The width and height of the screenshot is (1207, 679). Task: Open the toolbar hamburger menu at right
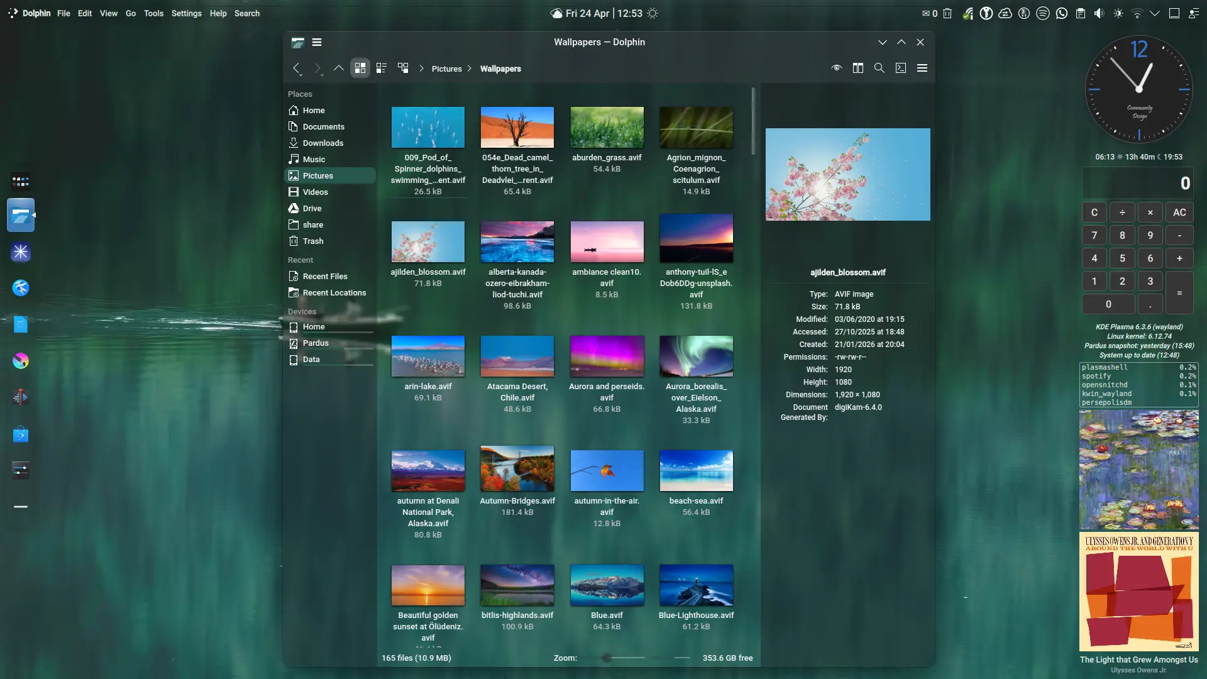coord(922,69)
